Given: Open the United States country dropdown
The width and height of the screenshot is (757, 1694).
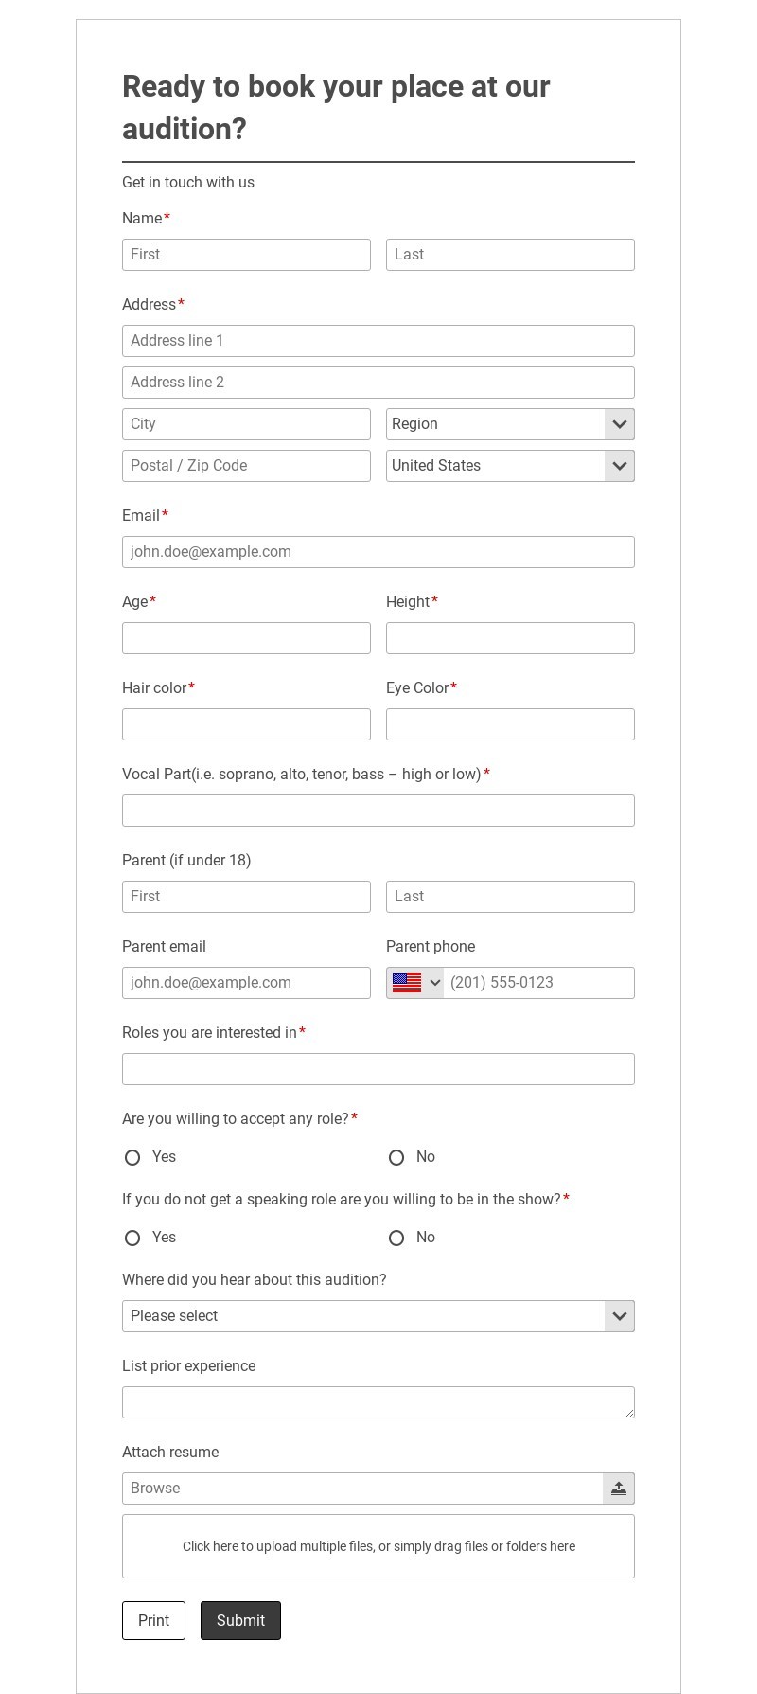Looking at the screenshot, I should (510, 466).
